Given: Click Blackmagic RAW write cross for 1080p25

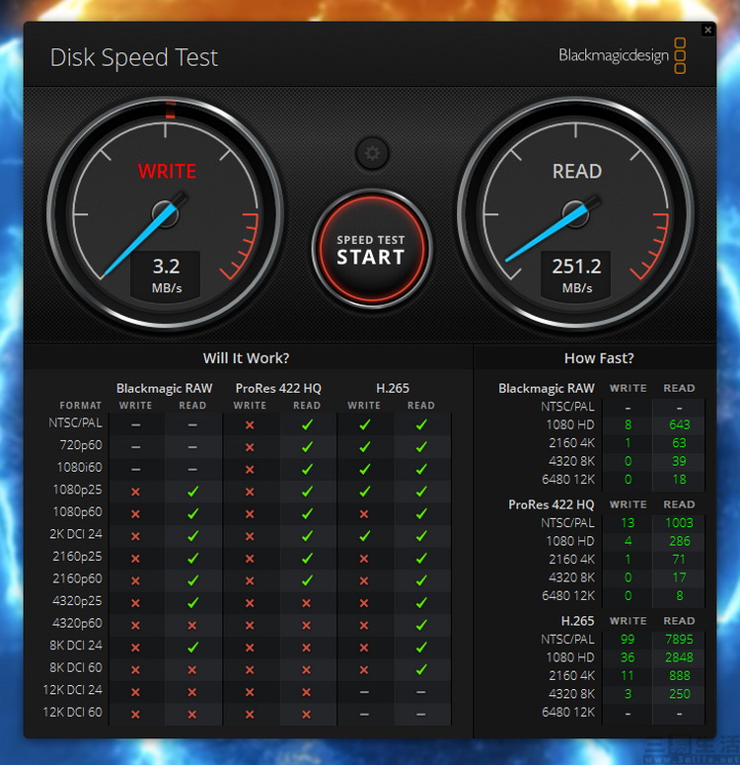Looking at the screenshot, I should coord(135,492).
